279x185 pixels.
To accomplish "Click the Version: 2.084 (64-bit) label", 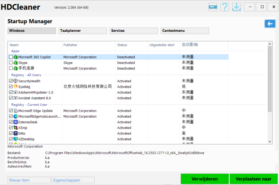I will click(71, 8).
